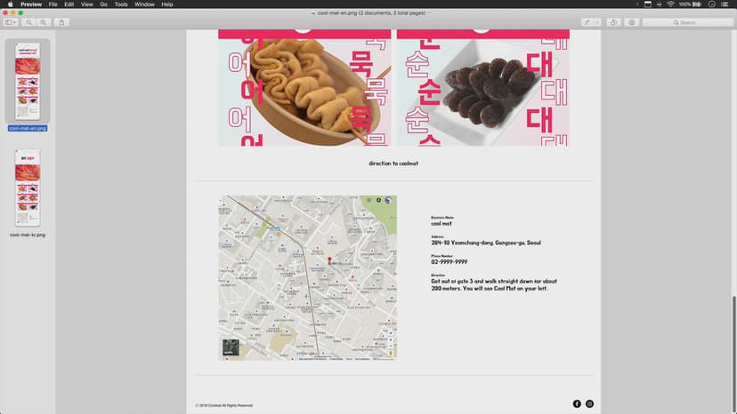
Task: Open the View menu
Action: (86, 4)
